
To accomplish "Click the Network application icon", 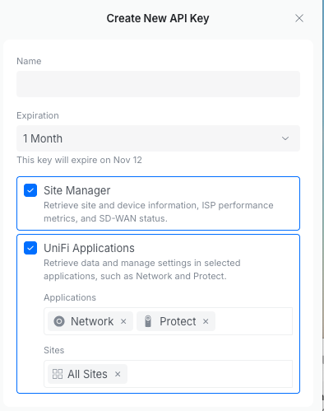I will 59,321.
